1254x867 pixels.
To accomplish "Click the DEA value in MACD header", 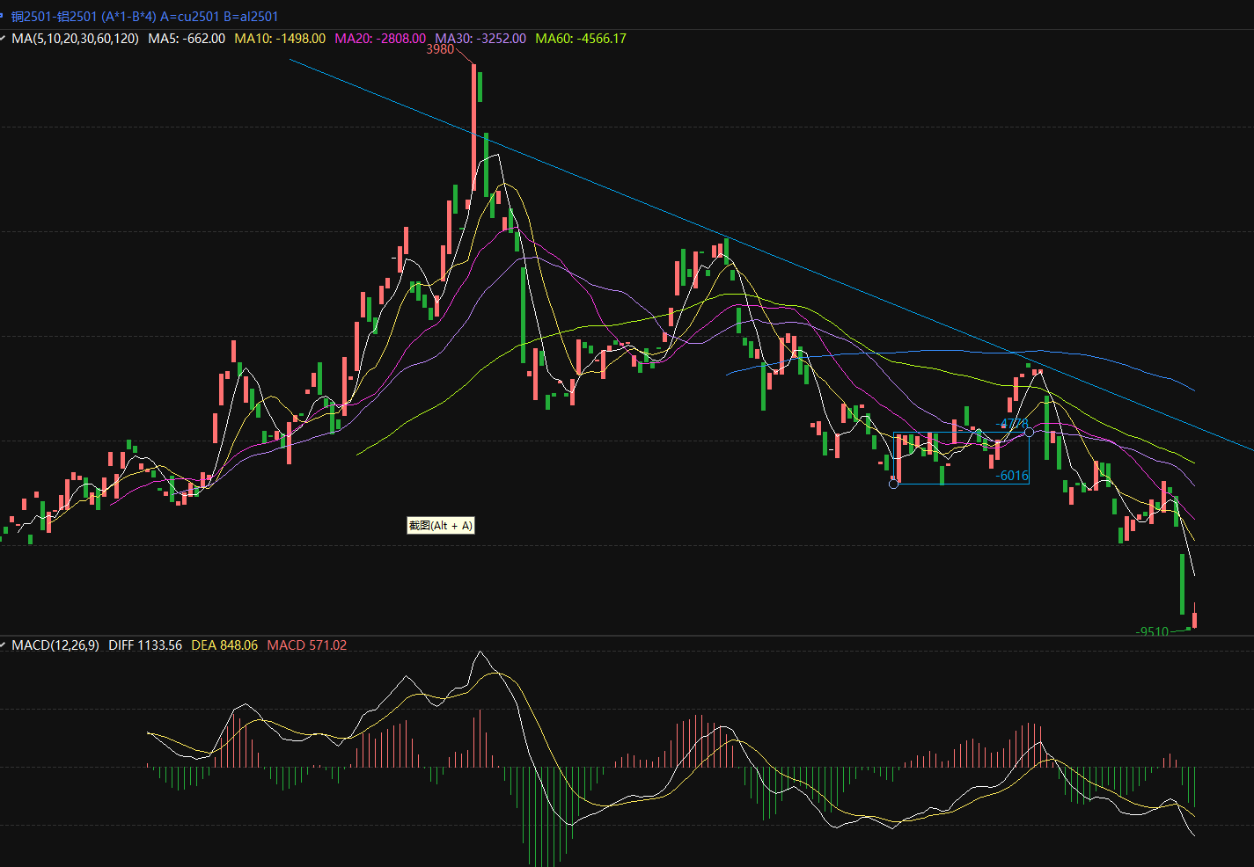I will coord(224,645).
